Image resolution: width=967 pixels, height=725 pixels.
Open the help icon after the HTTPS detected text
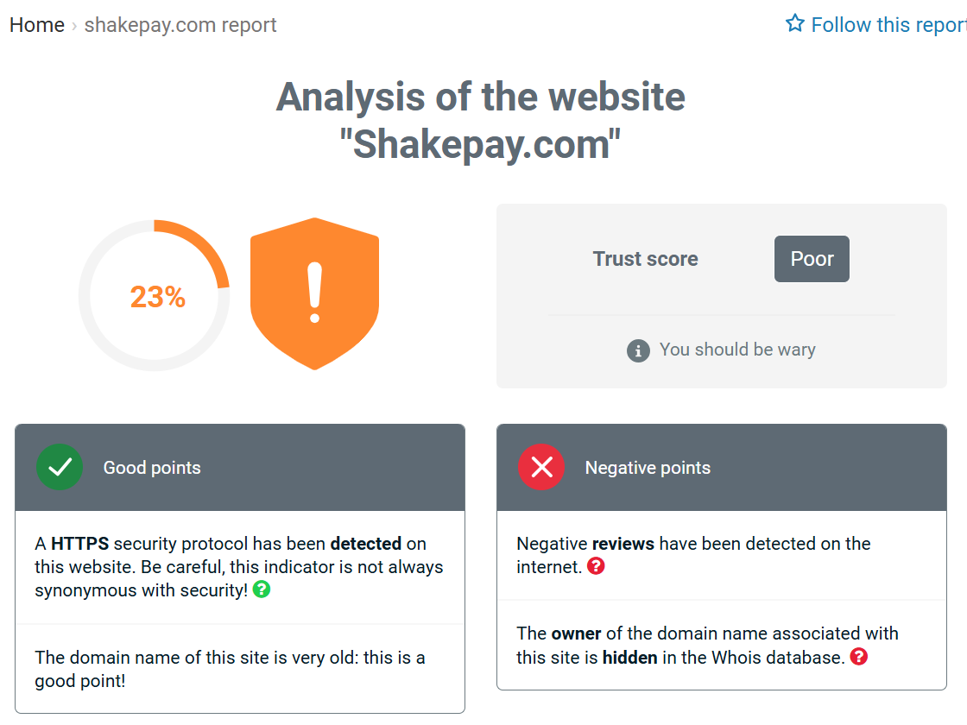261,589
